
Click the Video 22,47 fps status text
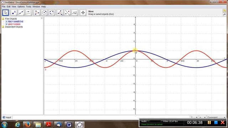coord(170,121)
